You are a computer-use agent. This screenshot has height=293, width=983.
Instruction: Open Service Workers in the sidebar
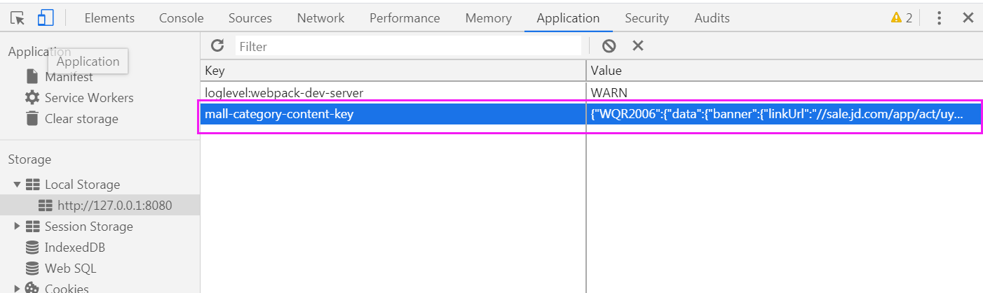tap(88, 98)
